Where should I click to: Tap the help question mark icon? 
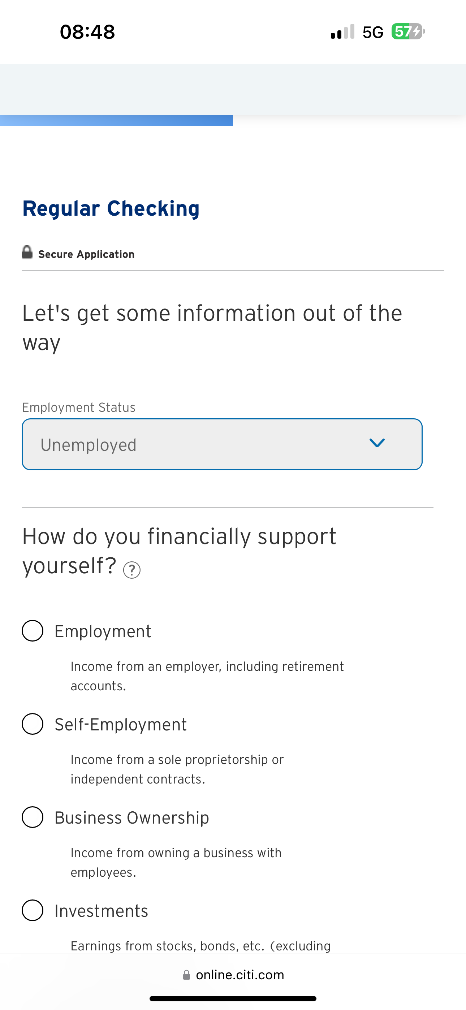(132, 570)
